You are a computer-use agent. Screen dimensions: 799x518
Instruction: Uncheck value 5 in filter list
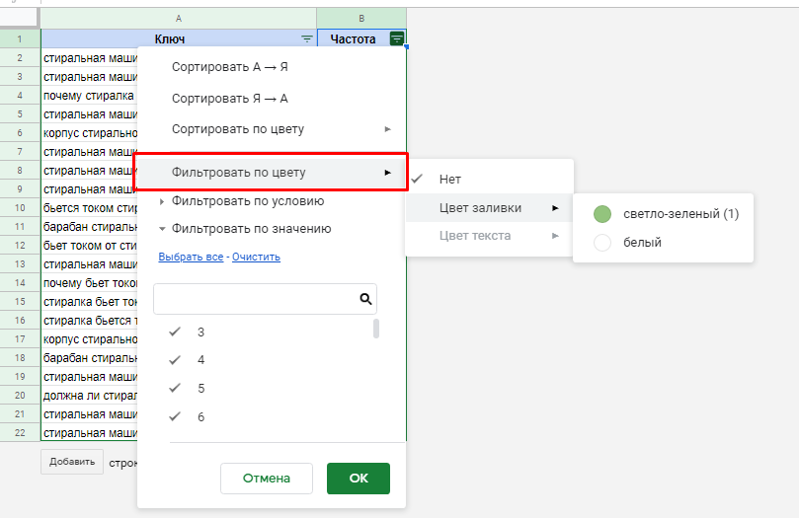tap(175, 389)
